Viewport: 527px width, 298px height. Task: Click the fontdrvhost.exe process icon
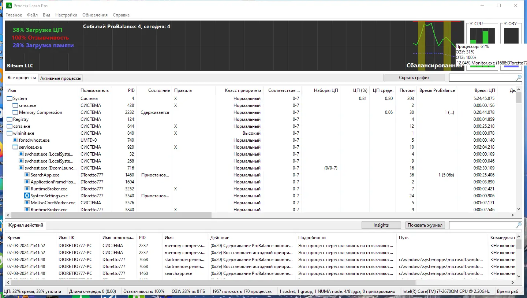pyautogui.click(x=15, y=140)
